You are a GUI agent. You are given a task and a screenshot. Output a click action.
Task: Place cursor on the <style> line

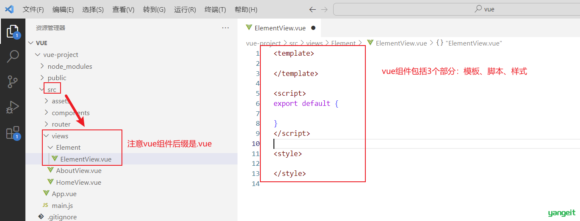click(x=288, y=154)
